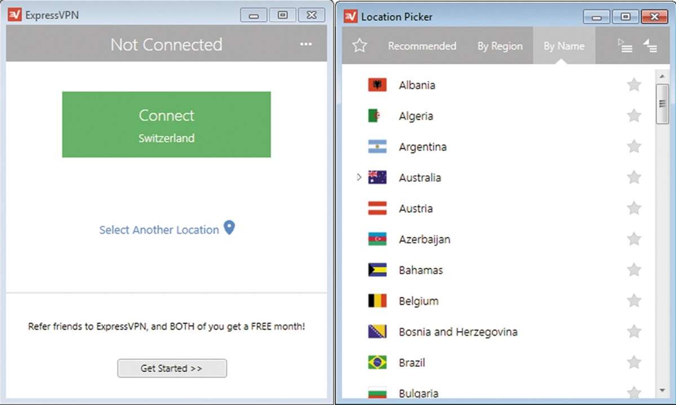Select Belgium from the list
The height and width of the screenshot is (405, 676).
tap(419, 301)
